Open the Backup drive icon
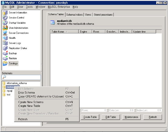The height and width of the screenshot is (132, 168). (5, 53)
